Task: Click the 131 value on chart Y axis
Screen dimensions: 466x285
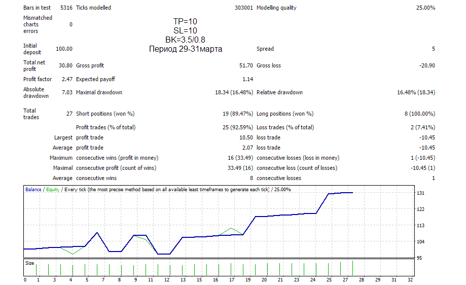Action: click(x=420, y=193)
